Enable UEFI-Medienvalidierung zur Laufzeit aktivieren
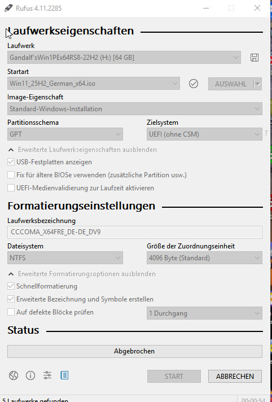 (11, 188)
